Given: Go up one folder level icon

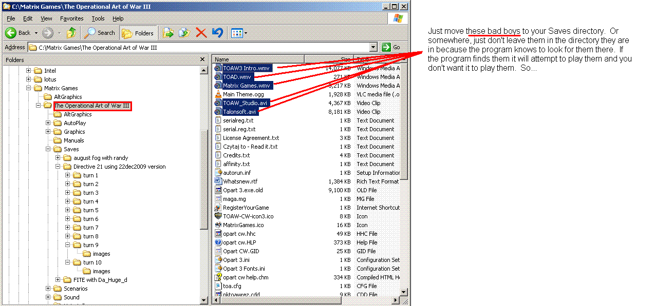Looking at the screenshot, I should pos(71,33).
